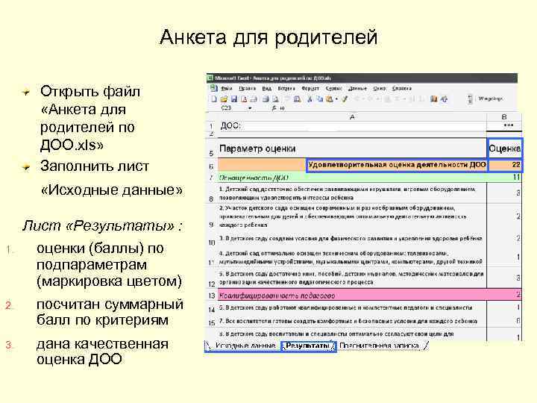Screen dimensions: 537x403
Task: Click the Excel workbook icon beside Файл
Action: coord(214,88)
